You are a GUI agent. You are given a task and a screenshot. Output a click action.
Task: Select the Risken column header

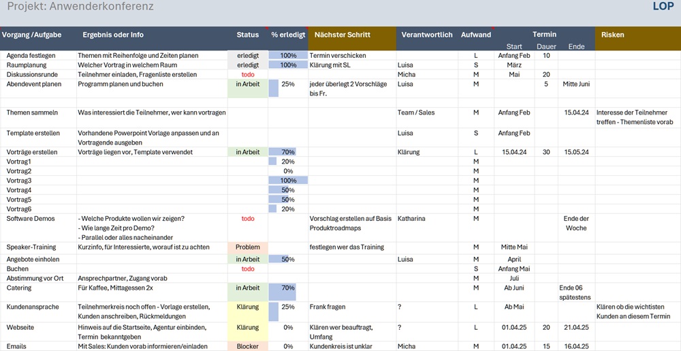click(613, 35)
